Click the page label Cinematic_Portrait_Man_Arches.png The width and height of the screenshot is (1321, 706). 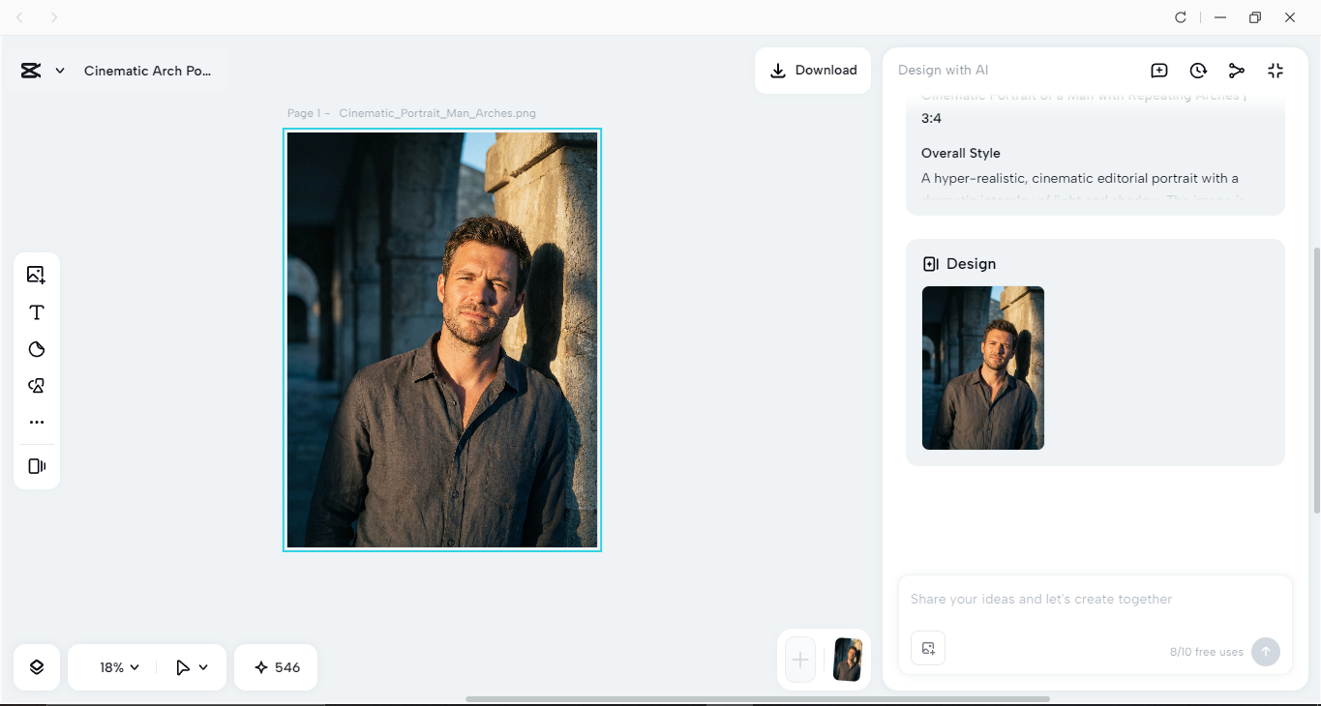point(437,113)
